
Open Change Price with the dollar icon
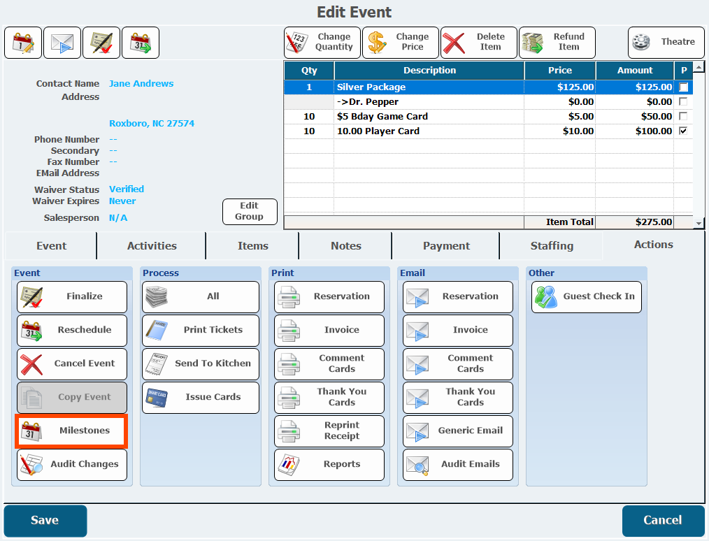(x=401, y=43)
